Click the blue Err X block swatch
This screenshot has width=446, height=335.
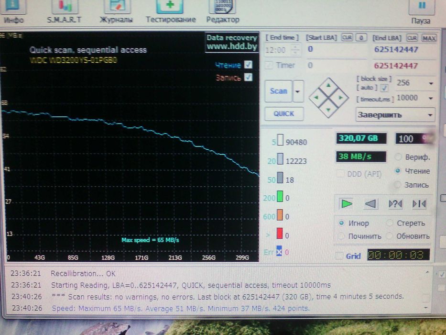click(279, 251)
